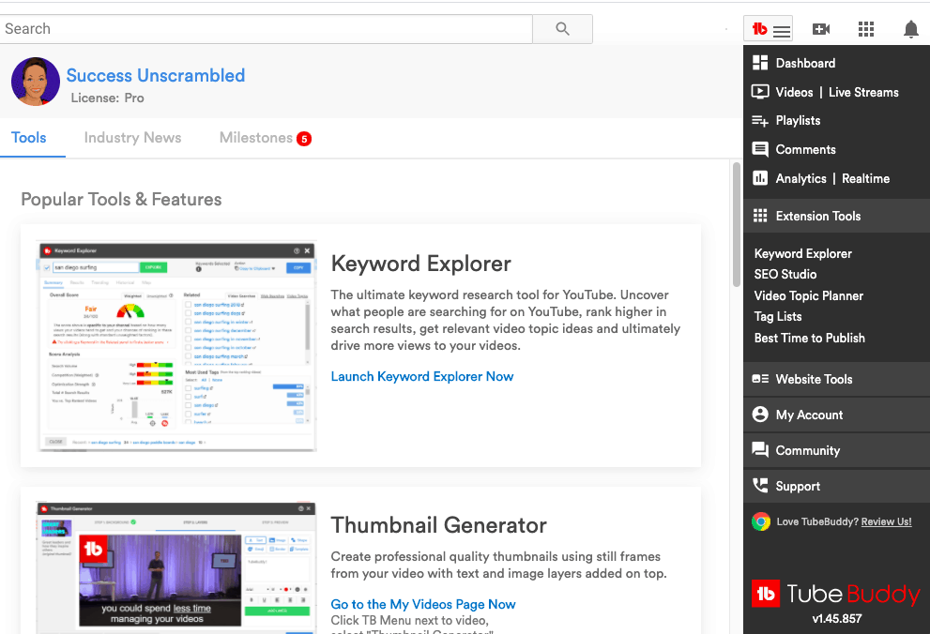The width and height of the screenshot is (930, 634).
Task: Click the create video camera icon
Action: 821,29
